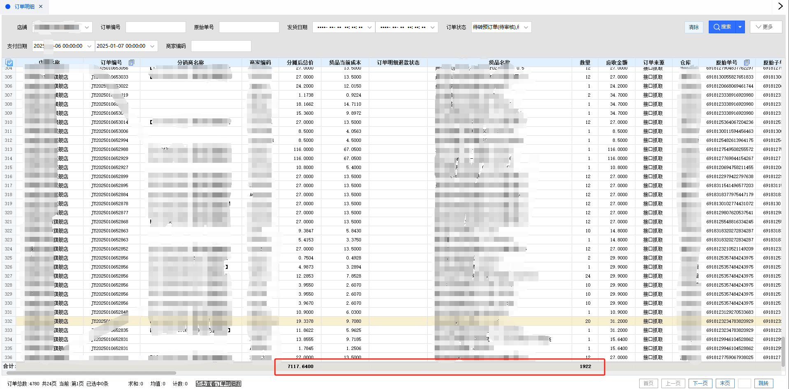
Task: Click the blue 搜索 search button
Action: click(x=722, y=27)
